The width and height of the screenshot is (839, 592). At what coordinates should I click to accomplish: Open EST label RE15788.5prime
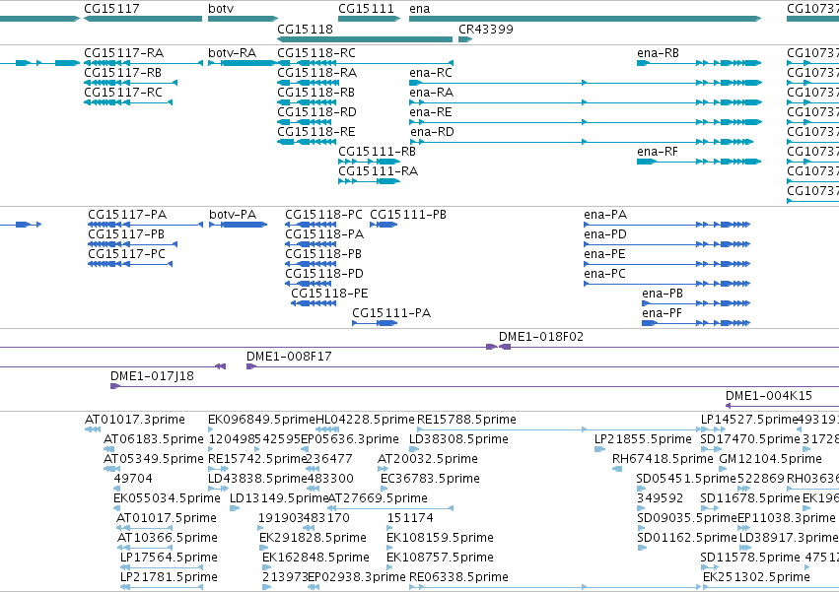[x=466, y=421]
